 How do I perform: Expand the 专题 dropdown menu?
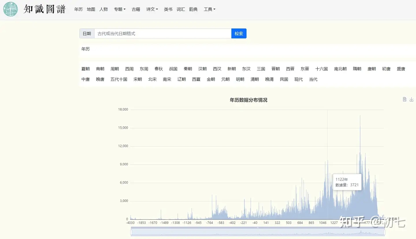coord(120,9)
